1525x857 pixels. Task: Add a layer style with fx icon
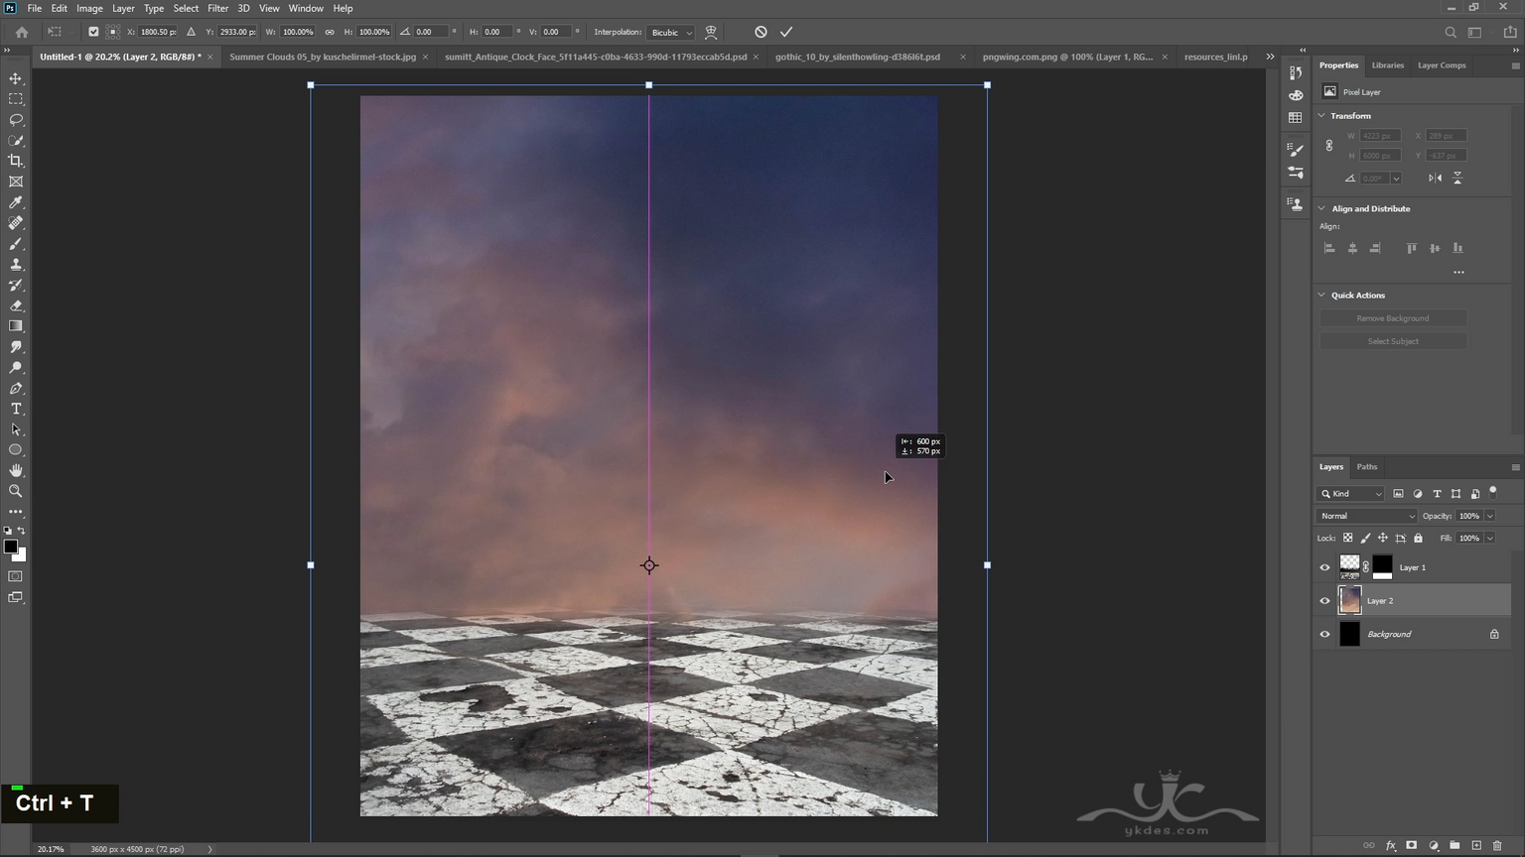tap(1390, 845)
